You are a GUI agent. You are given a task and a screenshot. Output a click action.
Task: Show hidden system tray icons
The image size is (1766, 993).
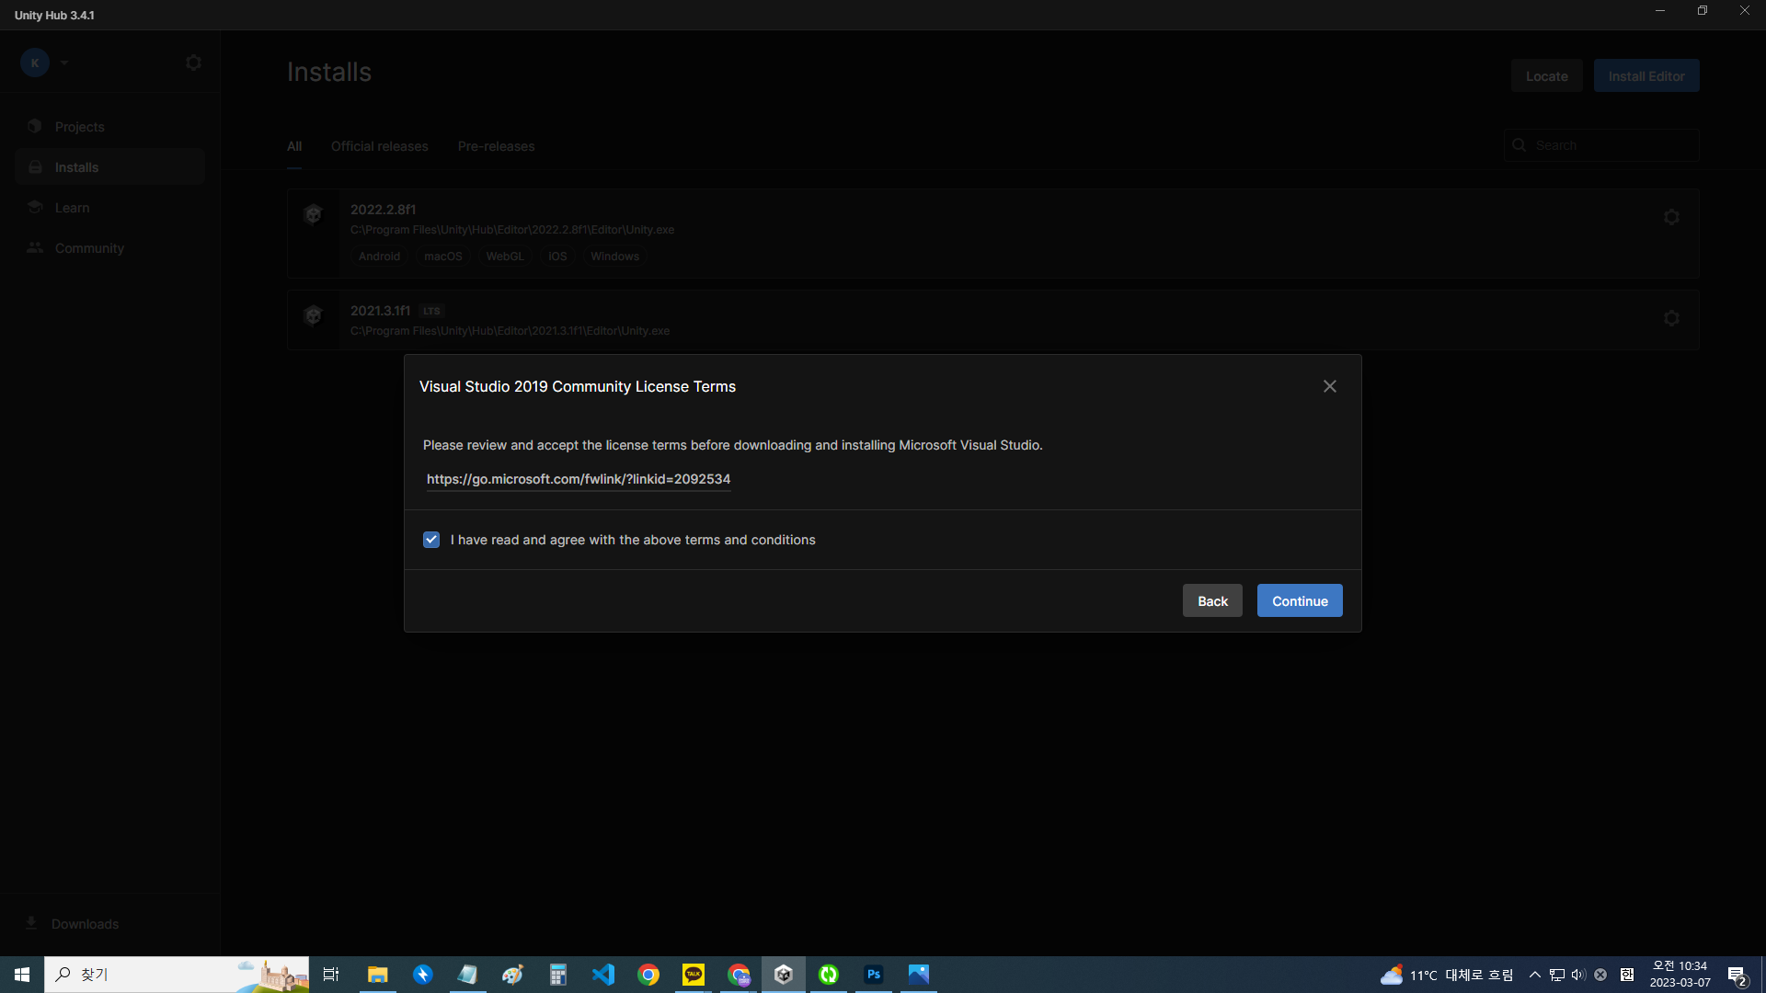pos(1535,975)
